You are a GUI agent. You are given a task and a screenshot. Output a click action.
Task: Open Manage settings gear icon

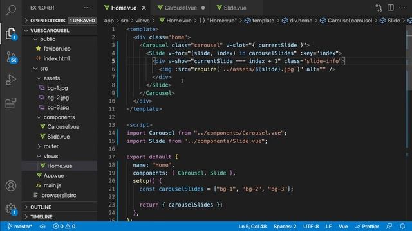tap(11, 209)
